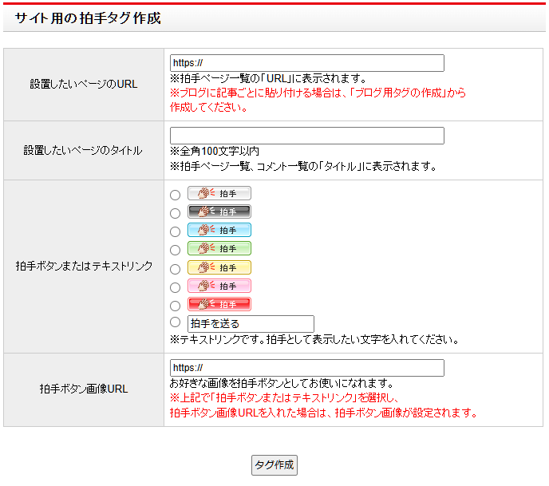
Task: Click the 設置したいページのURL label
Action: click(84, 85)
